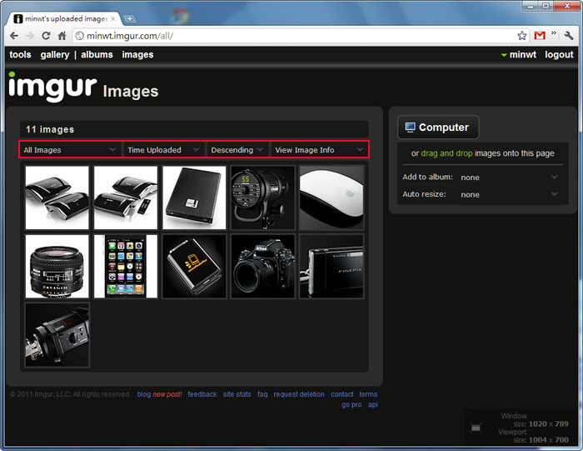This screenshot has height=451, width=583.
Task: Open the Time Uploaded sort dropdown
Action: point(163,149)
